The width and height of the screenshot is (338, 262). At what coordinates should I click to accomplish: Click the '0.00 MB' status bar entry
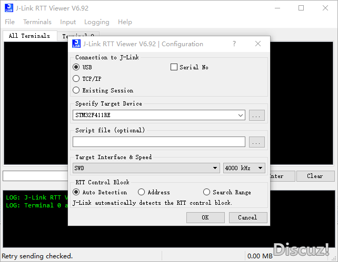pyautogui.click(x=260, y=256)
